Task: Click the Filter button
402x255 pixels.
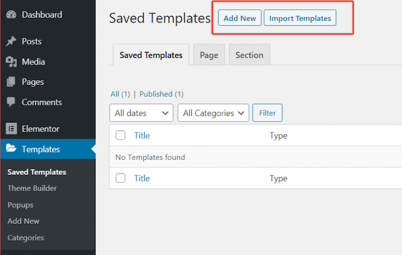Action: 267,113
